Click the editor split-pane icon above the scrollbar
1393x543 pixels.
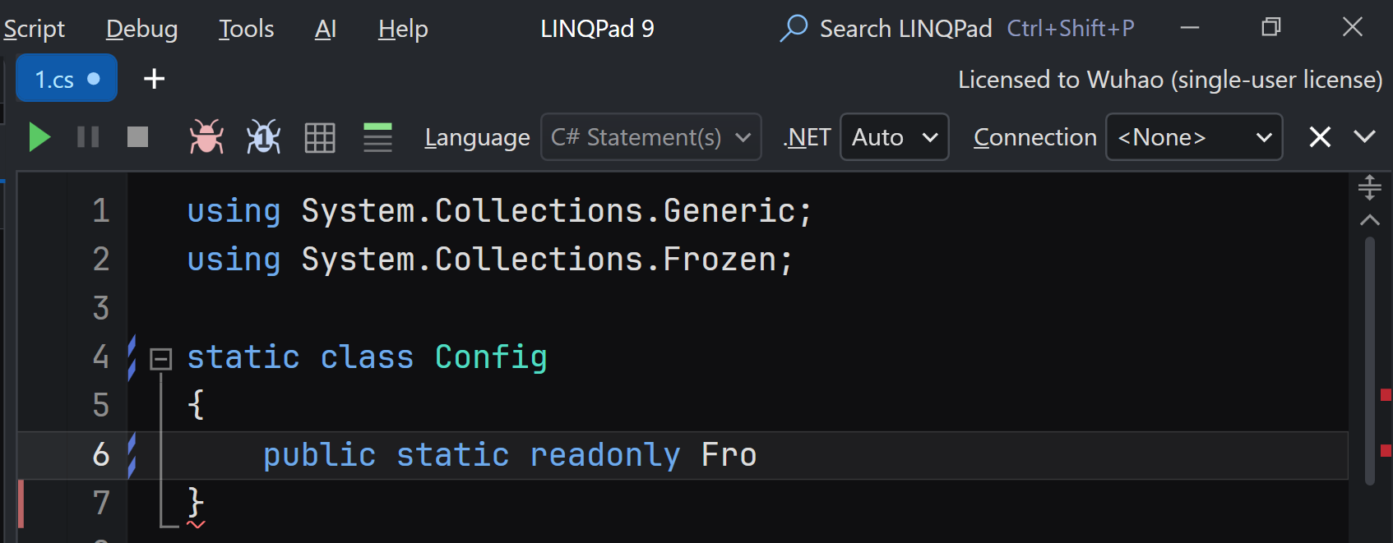[x=1369, y=187]
